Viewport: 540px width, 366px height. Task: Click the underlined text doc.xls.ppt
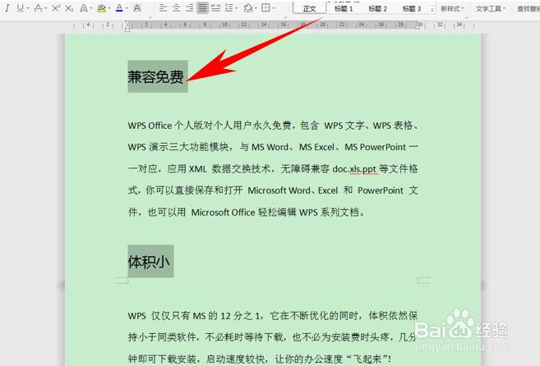pos(354,169)
